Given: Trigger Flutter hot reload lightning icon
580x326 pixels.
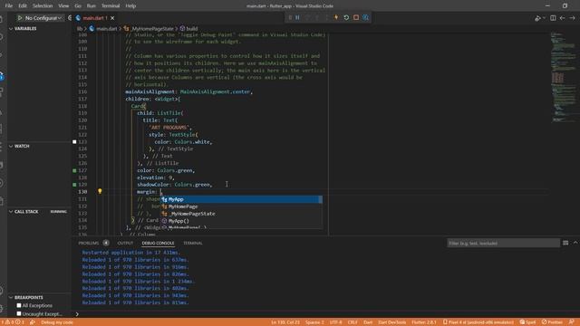Looking at the screenshot, I should pos(336,17).
